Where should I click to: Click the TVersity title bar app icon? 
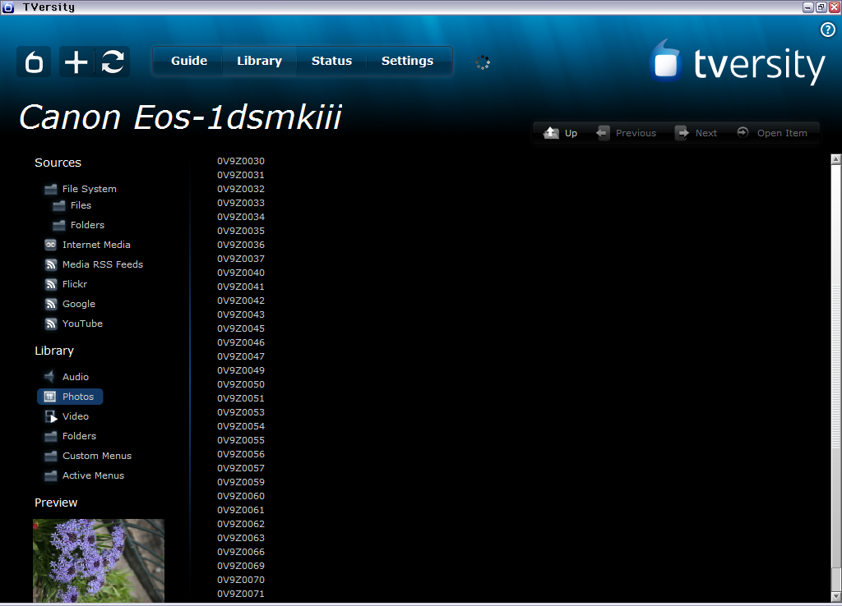(8, 7)
